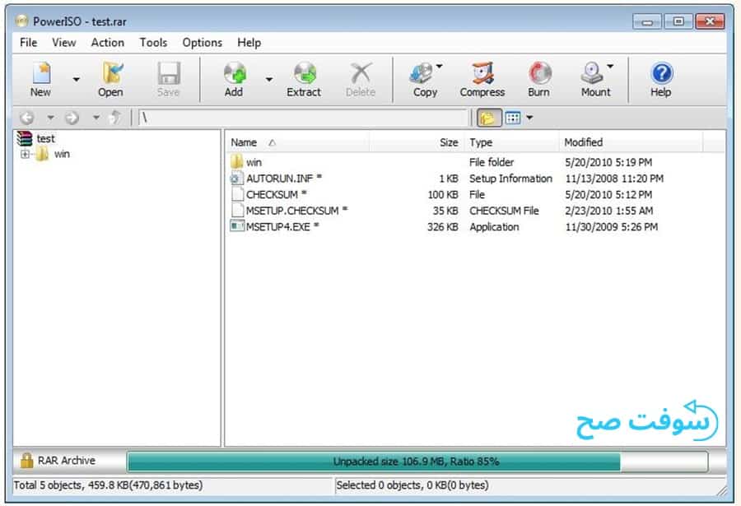The height and width of the screenshot is (506, 741).
Task: Click 'Selected 0 objects' status text
Action: tap(412, 485)
